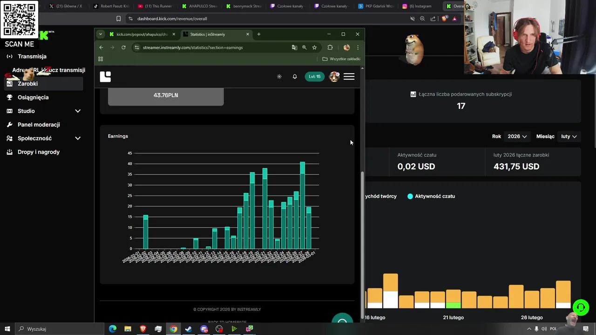Open the Chrome extensions puzzle icon
The width and height of the screenshot is (596, 335).
point(330,47)
